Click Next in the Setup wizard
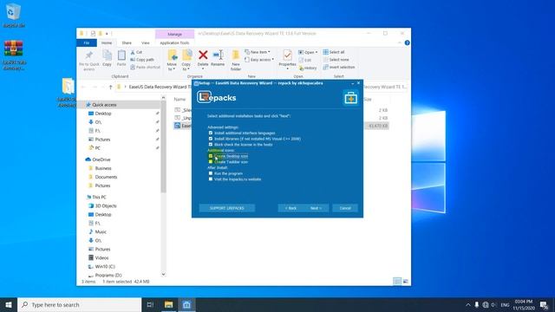Image resolution: width=555 pixels, height=312 pixels. [x=316, y=208]
